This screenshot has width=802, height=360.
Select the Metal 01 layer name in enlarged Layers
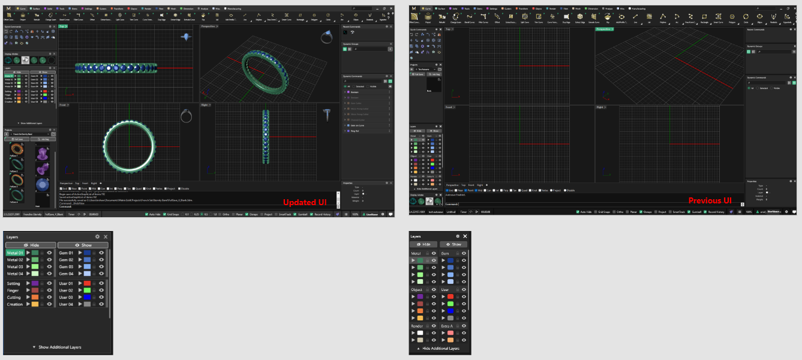tap(14, 253)
